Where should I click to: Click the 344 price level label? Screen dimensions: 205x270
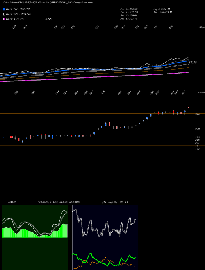coord(197,114)
